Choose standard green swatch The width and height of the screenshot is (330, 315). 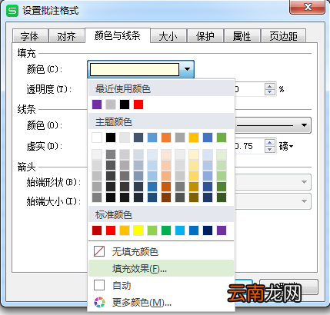click(166, 230)
